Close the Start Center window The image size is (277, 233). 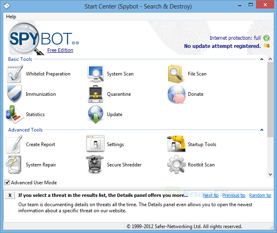[x=265, y=5]
